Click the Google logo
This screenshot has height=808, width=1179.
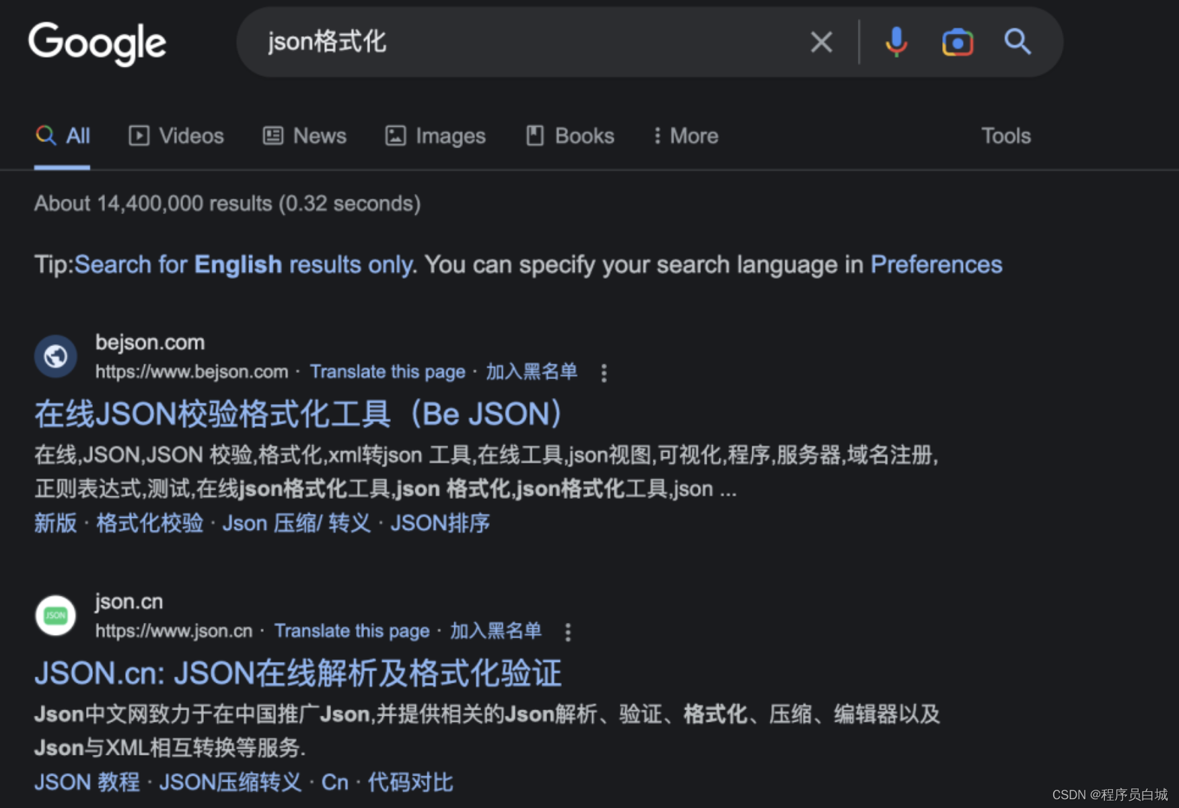pos(97,43)
